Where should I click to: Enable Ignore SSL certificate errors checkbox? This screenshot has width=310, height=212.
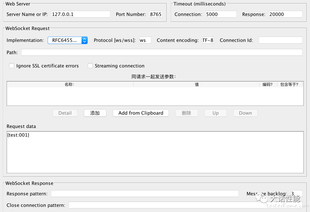coord(12,66)
